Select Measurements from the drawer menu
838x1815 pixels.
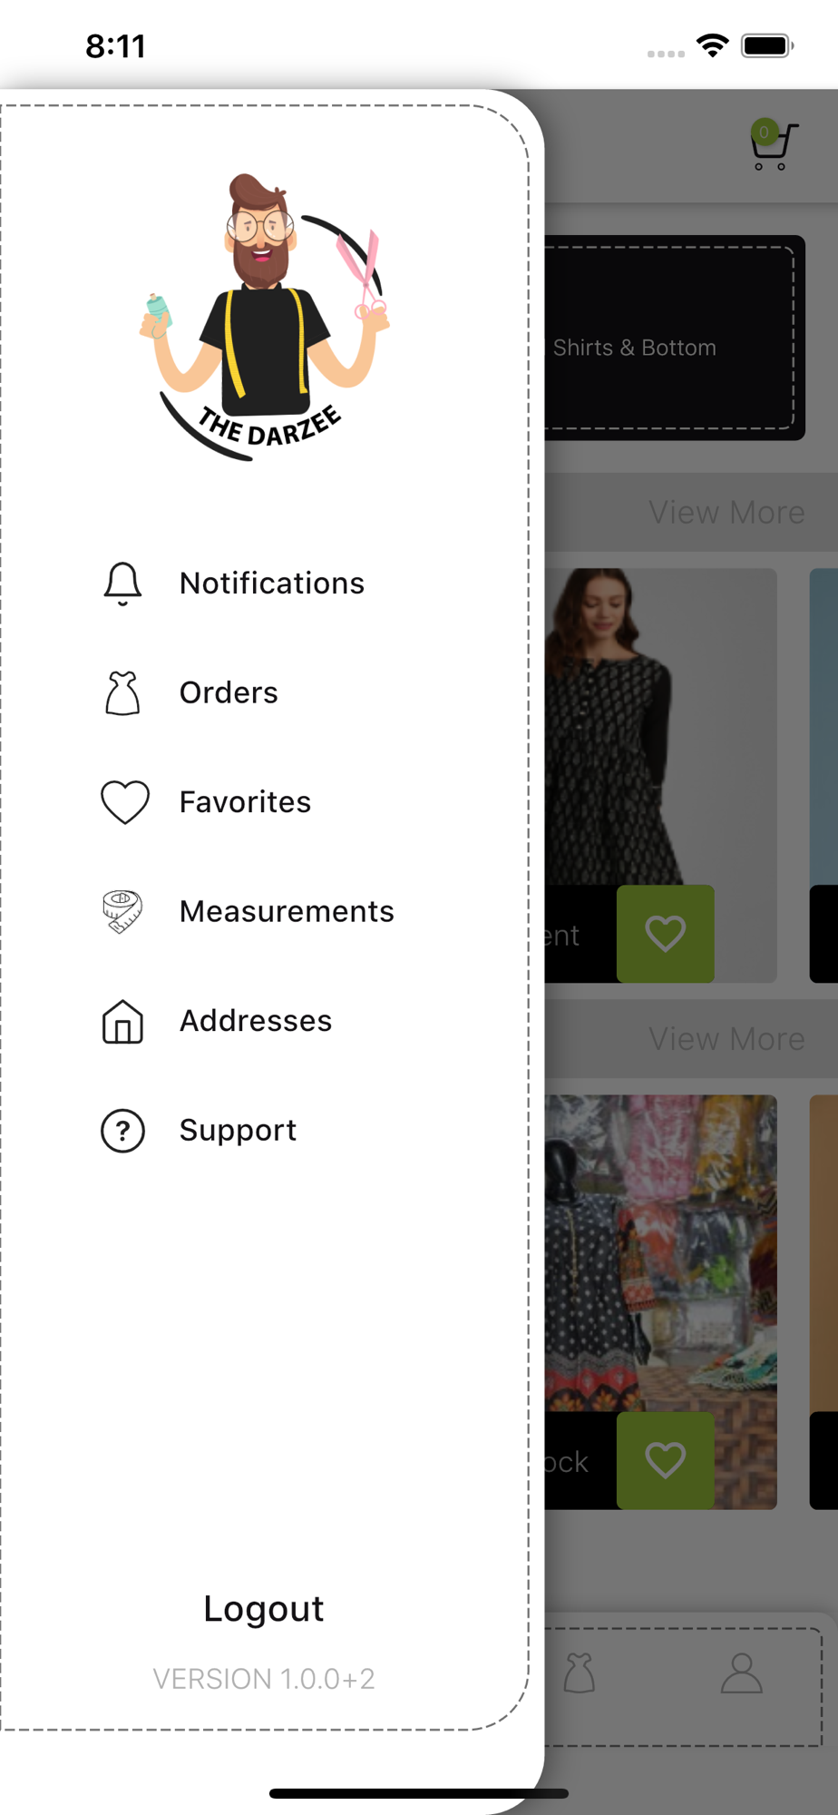click(287, 911)
